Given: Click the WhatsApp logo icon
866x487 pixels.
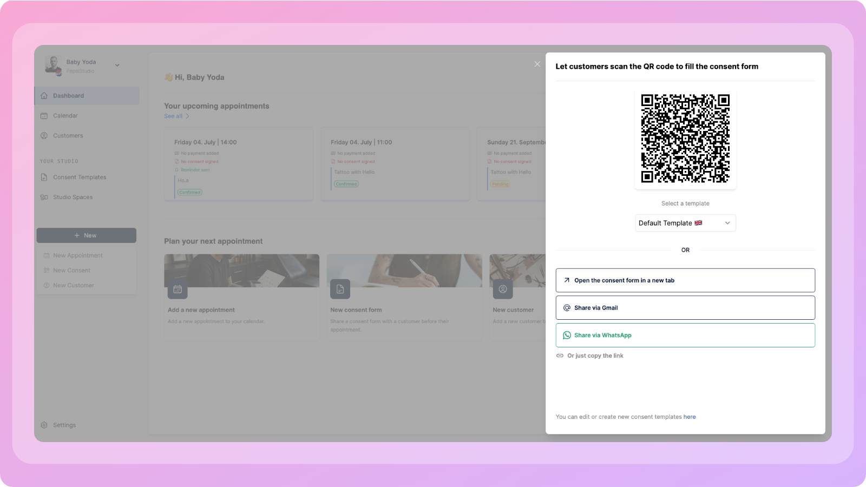Looking at the screenshot, I should coord(567,335).
